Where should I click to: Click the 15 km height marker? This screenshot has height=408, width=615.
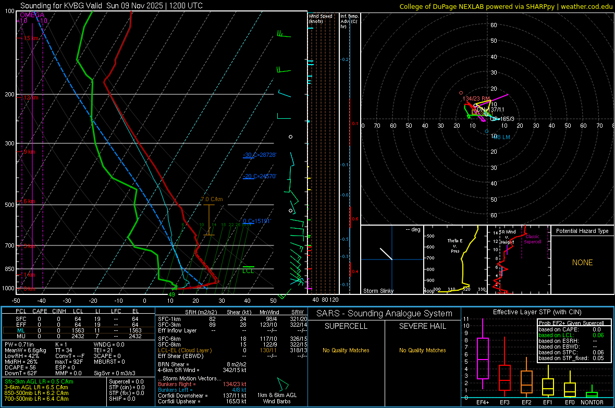[x=32, y=38]
